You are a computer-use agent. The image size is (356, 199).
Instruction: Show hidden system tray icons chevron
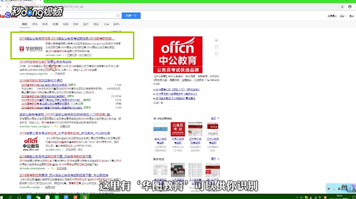coord(297,197)
